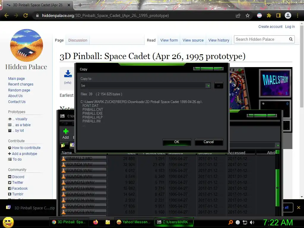Open the View form tab

point(169,40)
